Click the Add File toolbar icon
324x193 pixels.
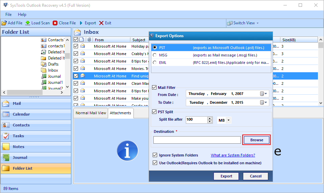tap(4, 23)
